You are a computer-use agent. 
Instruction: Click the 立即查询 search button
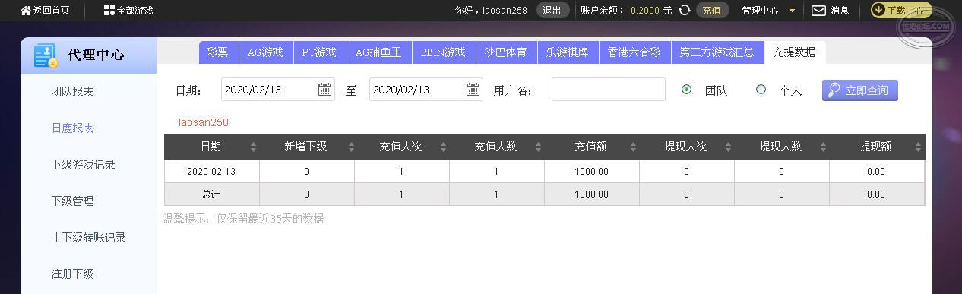pos(860,90)
